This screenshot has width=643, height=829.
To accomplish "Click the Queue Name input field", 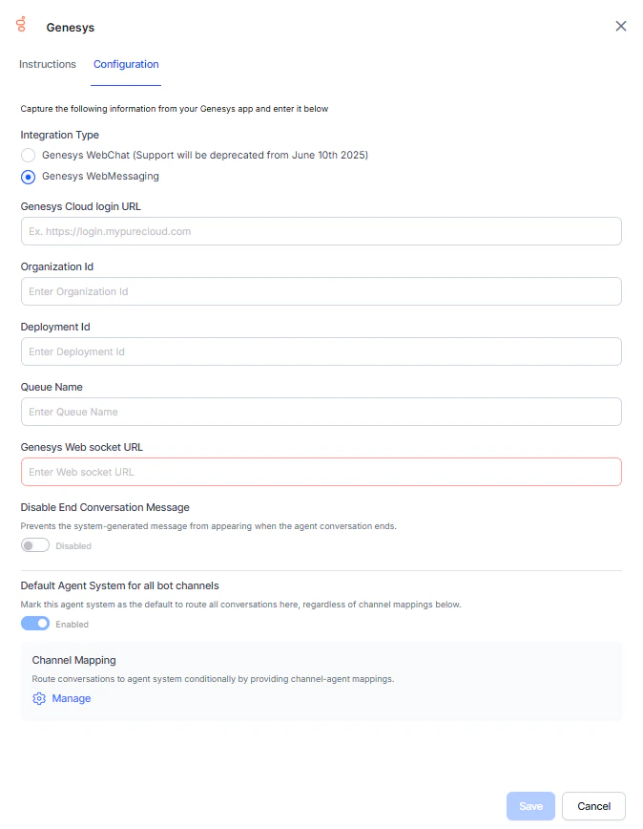I will pos(321,412).
